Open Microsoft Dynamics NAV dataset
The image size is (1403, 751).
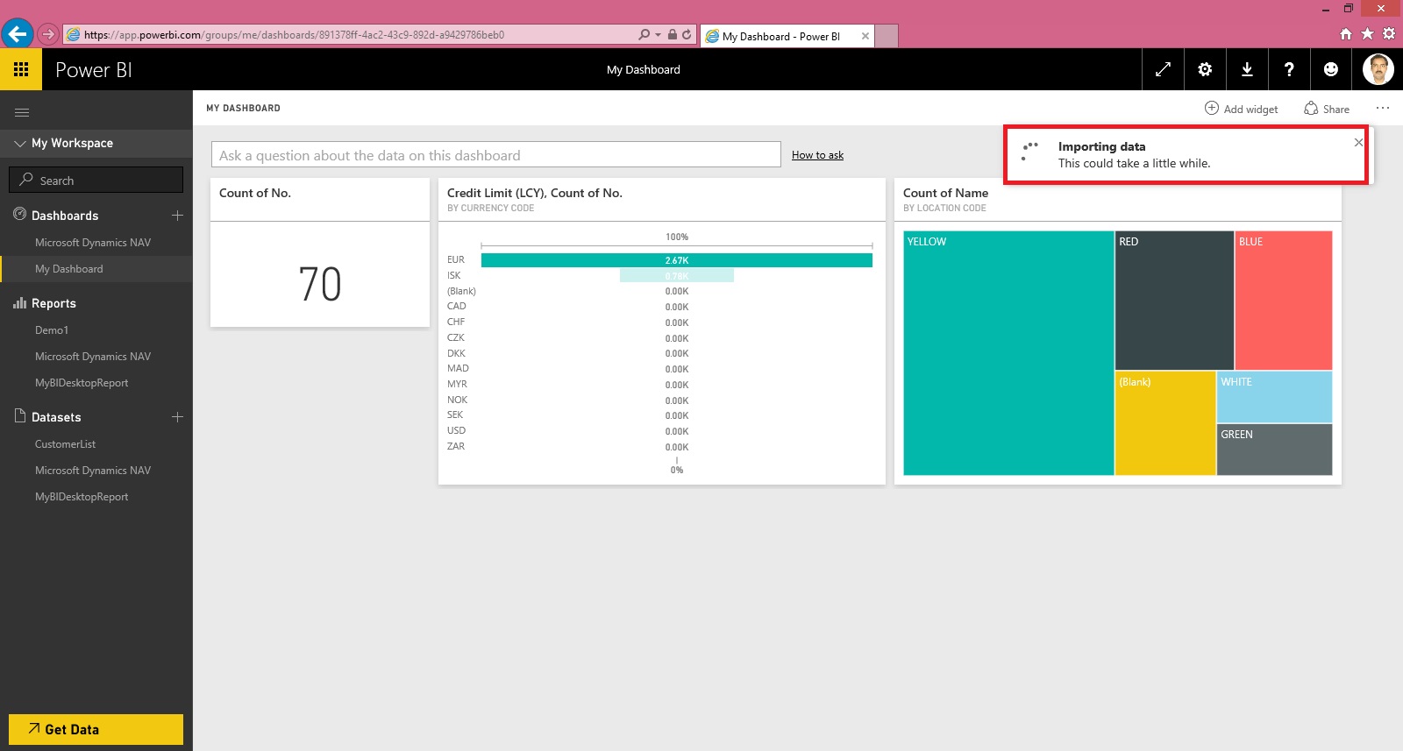pos(93,471)
